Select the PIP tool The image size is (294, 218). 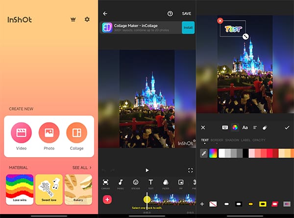pyautogui.click(x=181, y=184)
